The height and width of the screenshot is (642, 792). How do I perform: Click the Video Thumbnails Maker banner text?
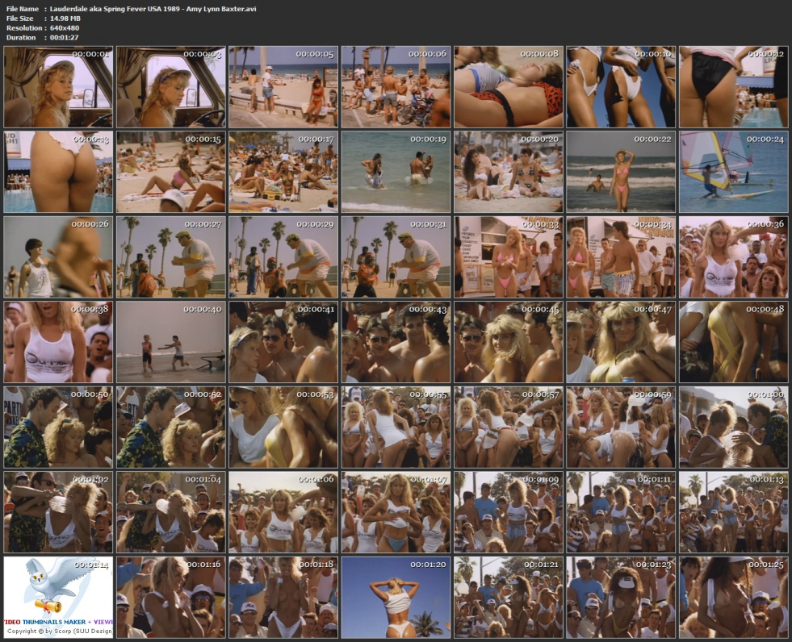pos(58,623)
